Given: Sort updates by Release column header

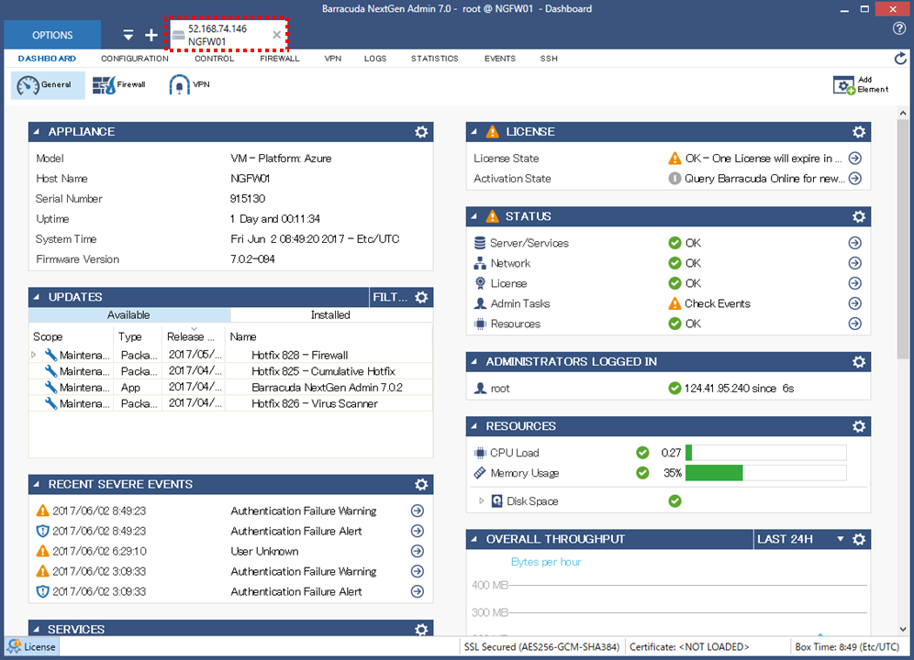Looking at the screenshot, I should 193,336.
